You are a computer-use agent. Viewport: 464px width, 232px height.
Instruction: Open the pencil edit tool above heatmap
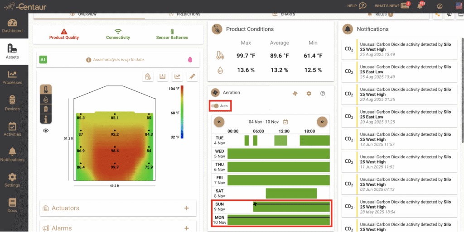(x=193, y=76)
